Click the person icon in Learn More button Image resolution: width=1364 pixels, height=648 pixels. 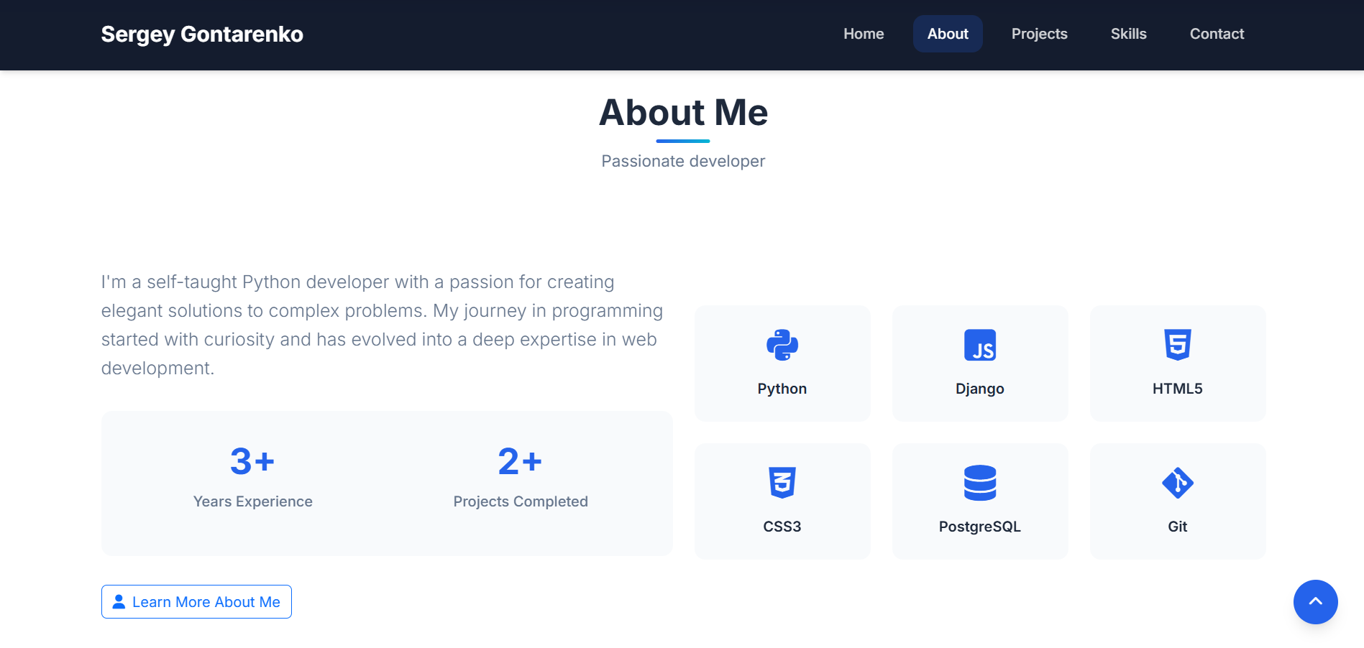tap(119, 601)
